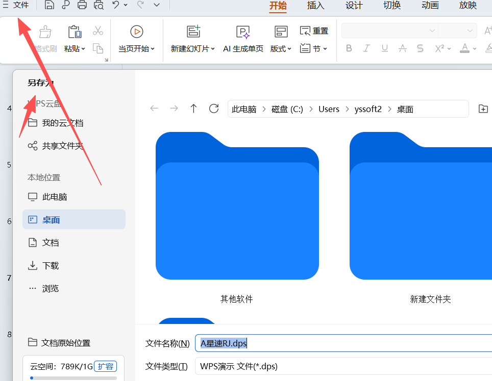Toggle bold formatting
This screenshot has height=381, width=492.
point(349,48)
